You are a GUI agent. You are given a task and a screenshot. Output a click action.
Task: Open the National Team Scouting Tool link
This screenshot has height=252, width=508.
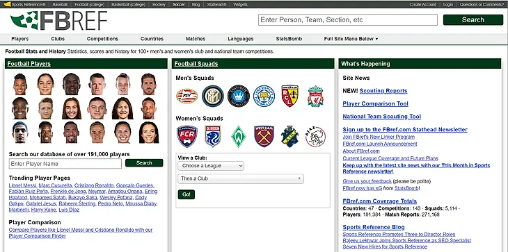[x=381, y=117]
